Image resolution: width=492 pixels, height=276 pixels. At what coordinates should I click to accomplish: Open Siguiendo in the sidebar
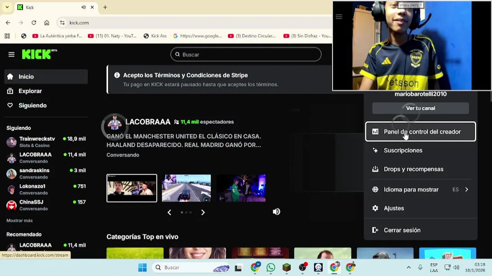pyautogui.click(x=46, y=105)
